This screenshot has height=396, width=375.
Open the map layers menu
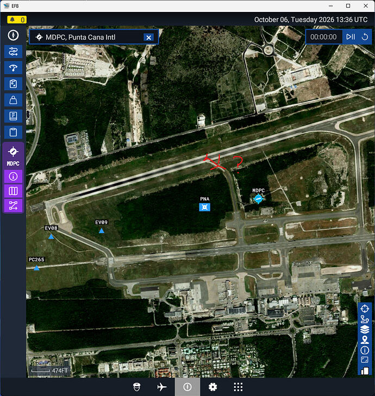pos(364,330)
